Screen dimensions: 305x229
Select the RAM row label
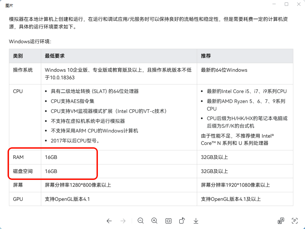pyautogui.click(x=18, y=157)
